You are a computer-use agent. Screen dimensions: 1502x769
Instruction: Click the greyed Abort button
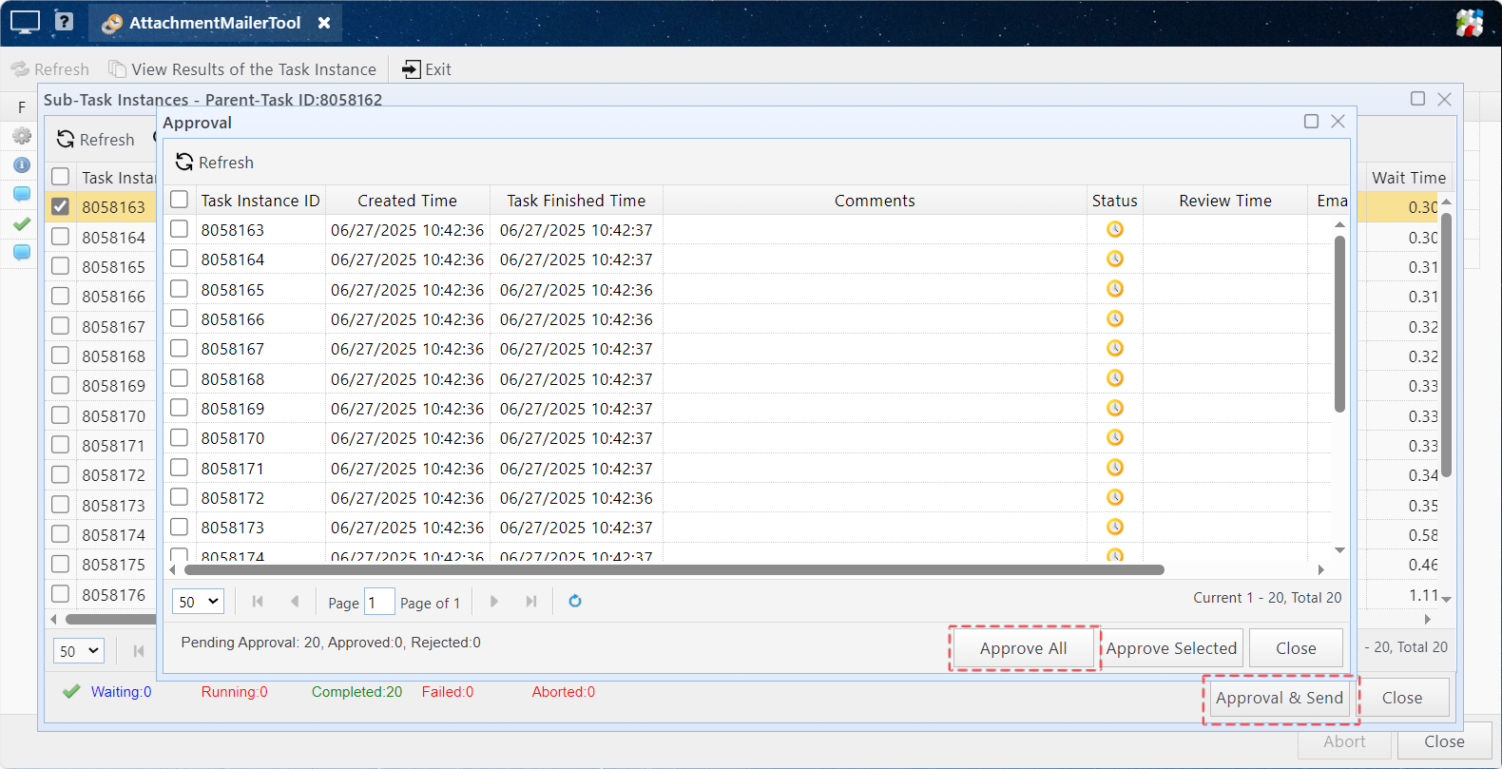point(1344,742)
